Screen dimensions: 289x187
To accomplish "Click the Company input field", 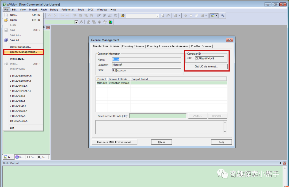I will (146, 65).
